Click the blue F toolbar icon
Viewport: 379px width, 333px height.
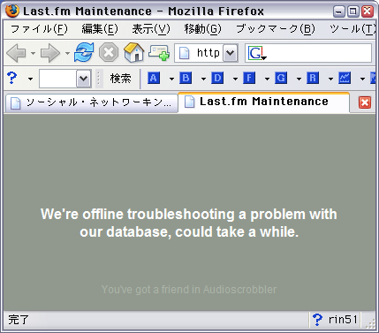tap(249, 78)
